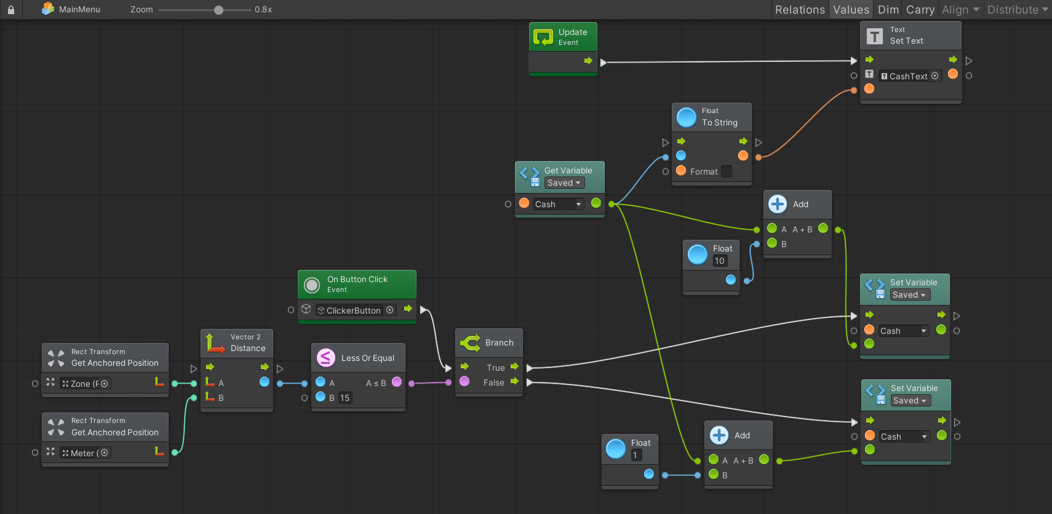Click the lower Add node plus icon
This screenshot has height=514, width=1052.
pos(719,435)
